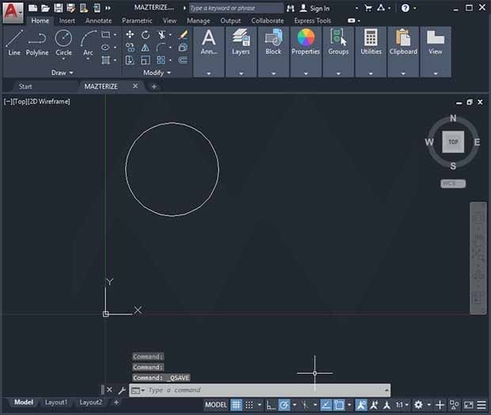Activate the Fillet tool

(x=161, y=48)
